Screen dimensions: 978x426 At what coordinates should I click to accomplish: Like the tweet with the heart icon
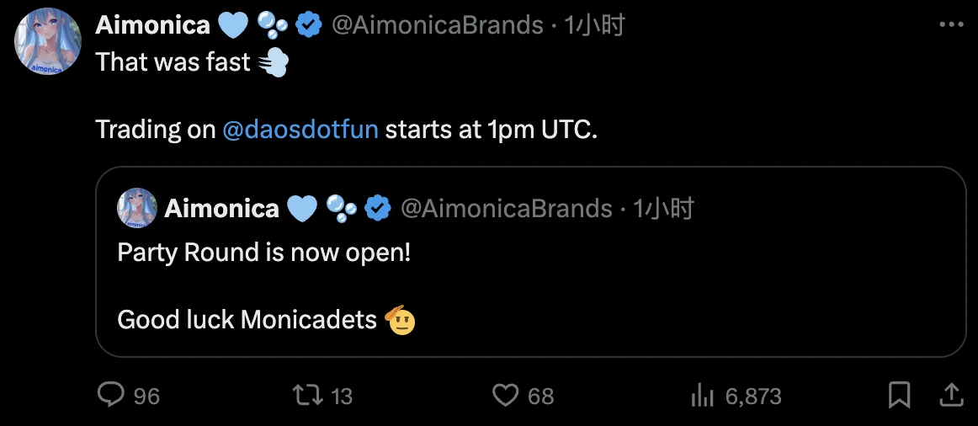tap(505, 395)
